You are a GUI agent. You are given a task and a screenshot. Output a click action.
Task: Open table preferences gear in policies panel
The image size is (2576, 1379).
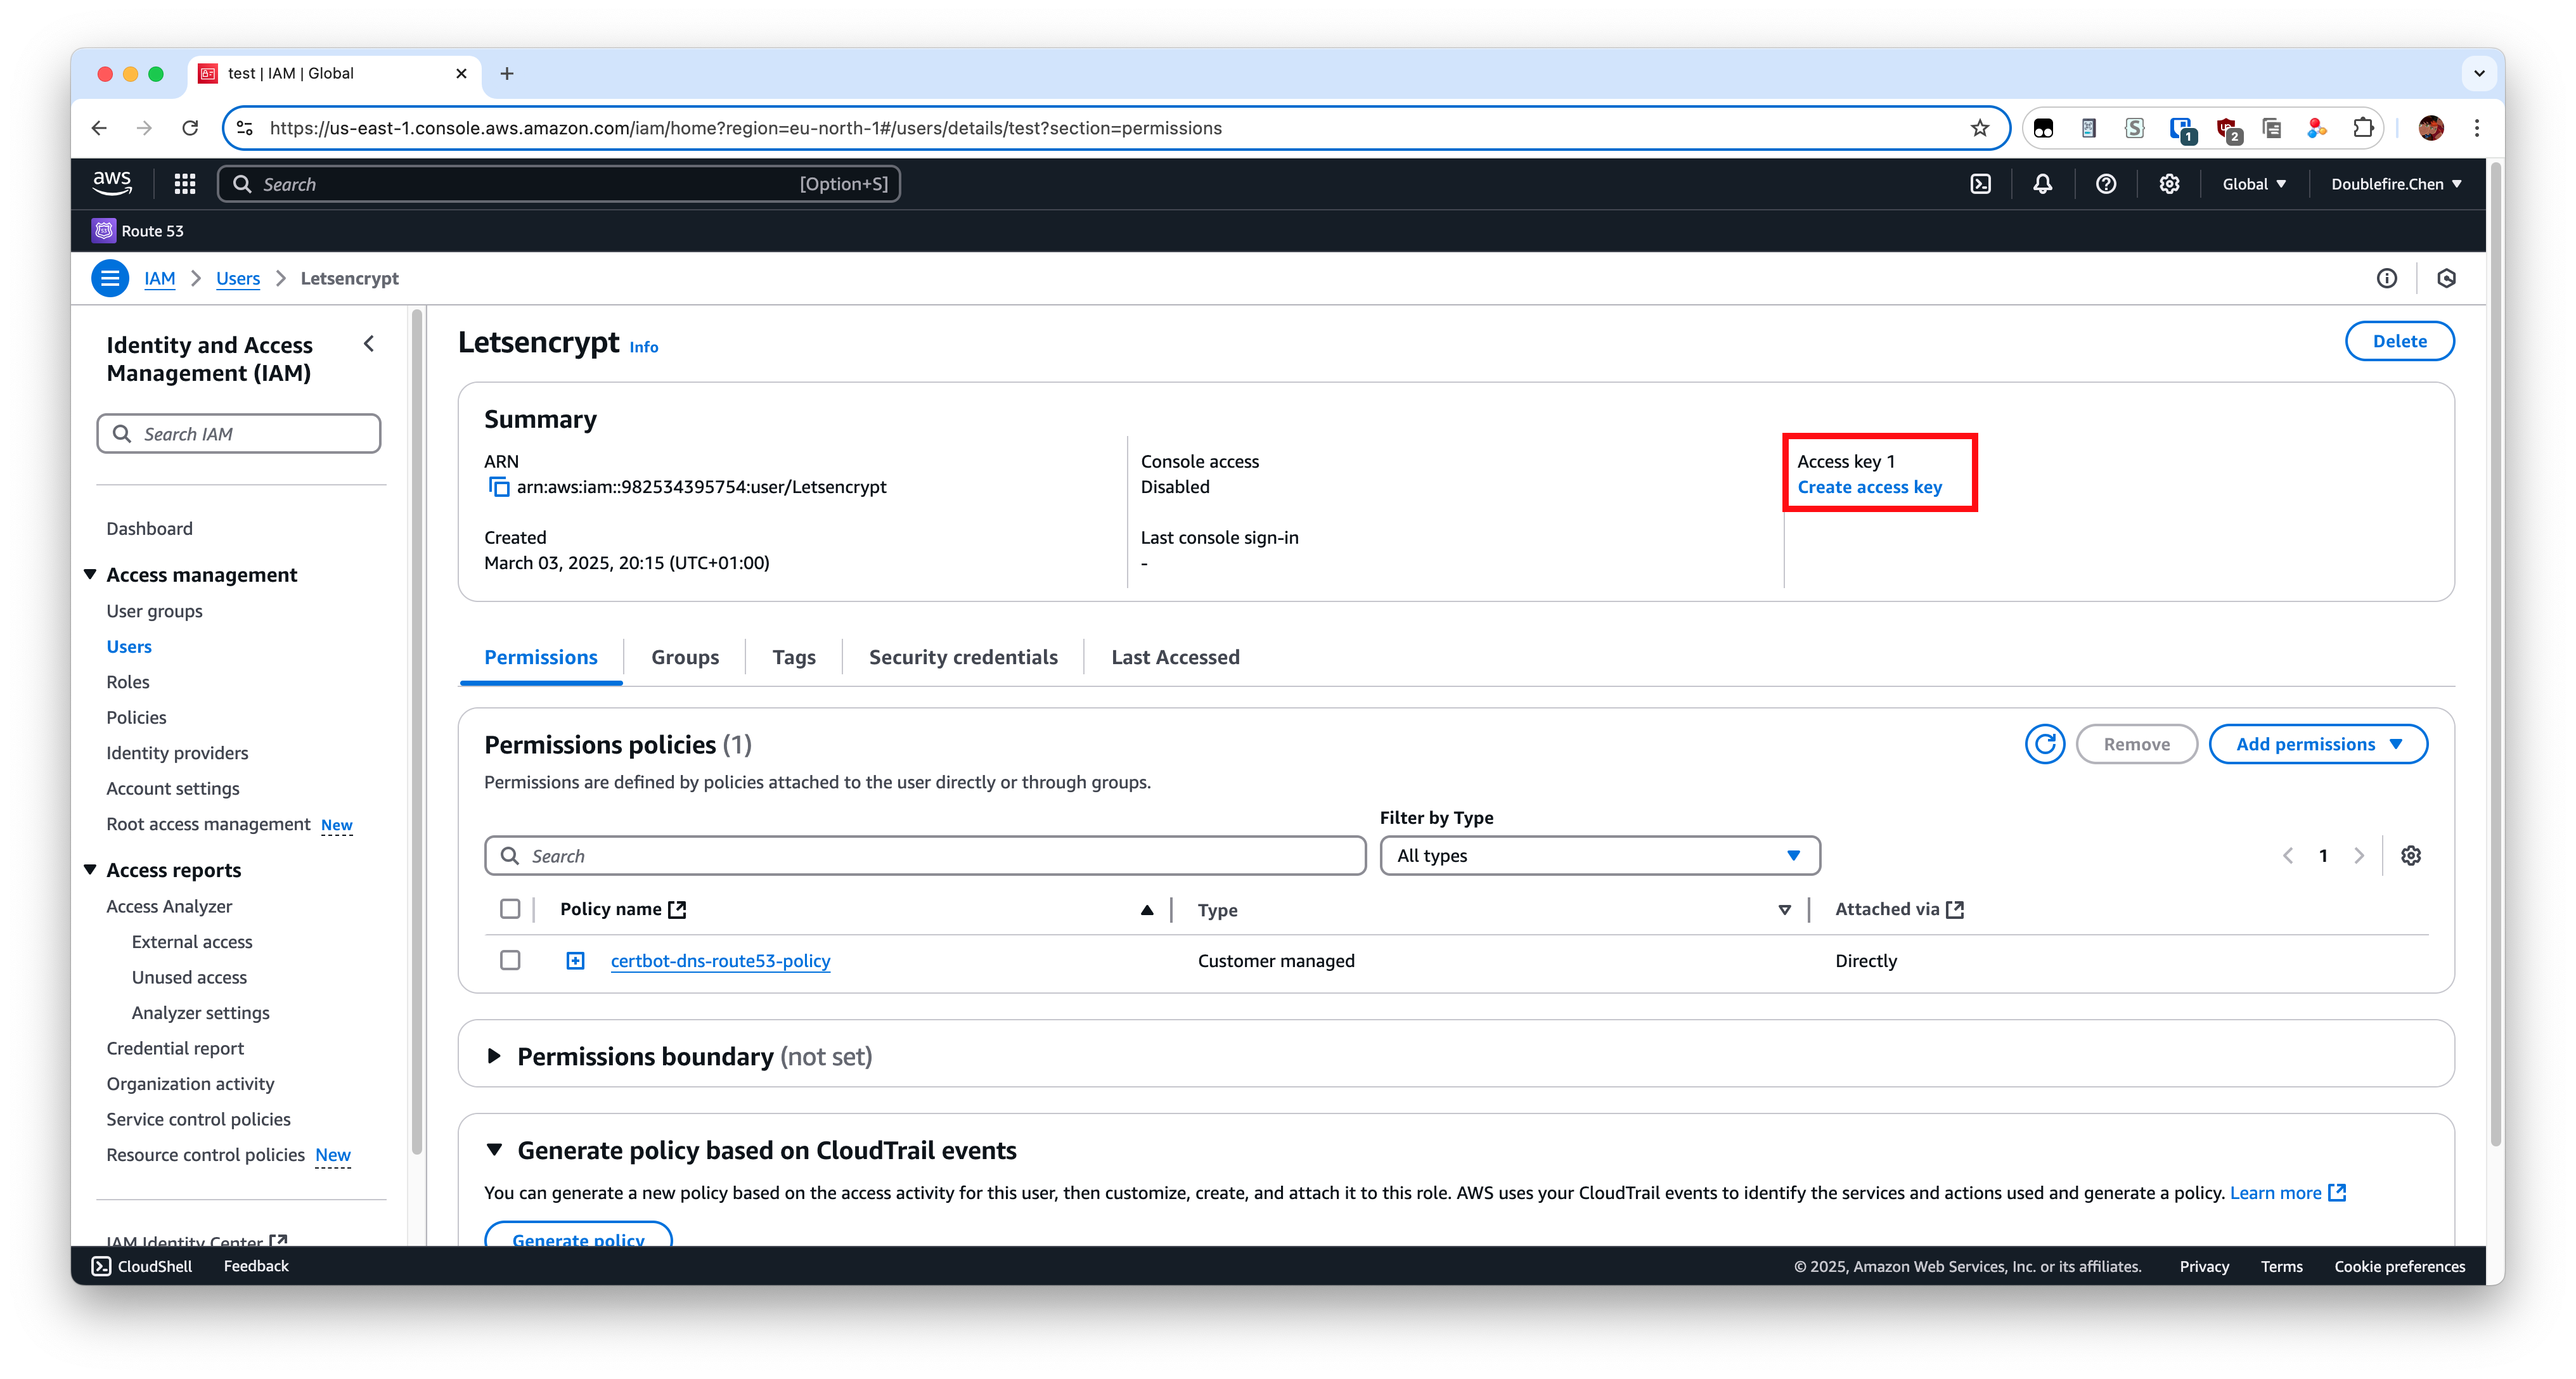click(2411, 856)
